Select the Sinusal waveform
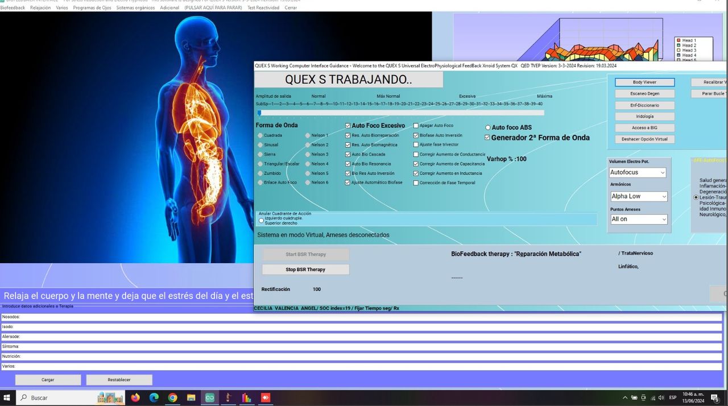The height and width of the screenshot is (406, 728). pyautogui.click(x=260, y=145)
